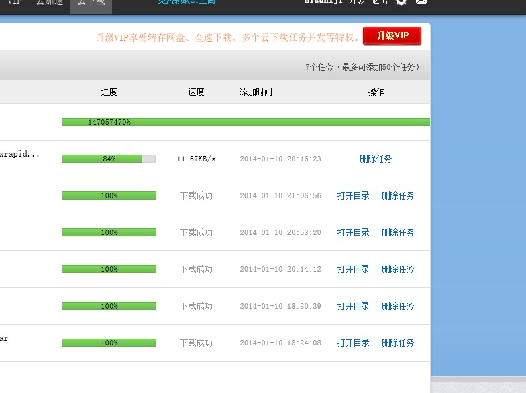The width and height of the screenshot is (526, 393).
Task: Click timestamp 2014-01-10 21:06:56
Action: (280, 195)
